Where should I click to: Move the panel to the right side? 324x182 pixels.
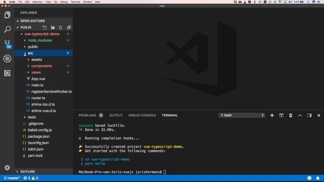309,115
